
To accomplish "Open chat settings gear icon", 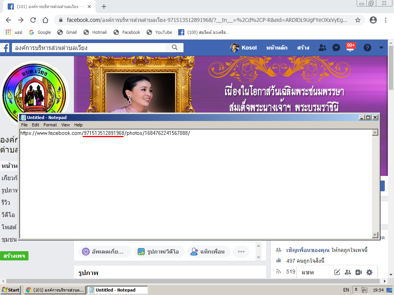I will click(369, 272).
